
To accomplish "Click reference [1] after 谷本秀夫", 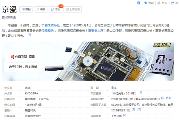I will 29,35.
